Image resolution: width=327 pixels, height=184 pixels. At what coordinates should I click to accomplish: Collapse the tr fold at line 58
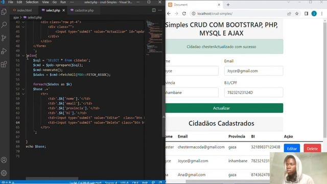click(23, 94)
